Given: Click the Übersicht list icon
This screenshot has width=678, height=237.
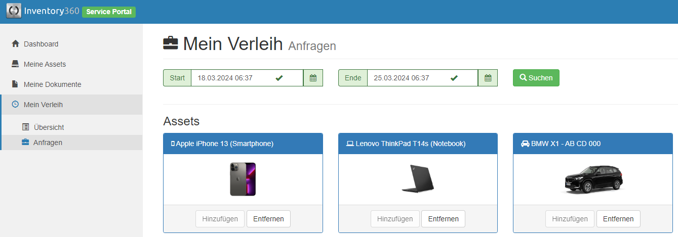Looking at the screenshot, I should [25, 127].
